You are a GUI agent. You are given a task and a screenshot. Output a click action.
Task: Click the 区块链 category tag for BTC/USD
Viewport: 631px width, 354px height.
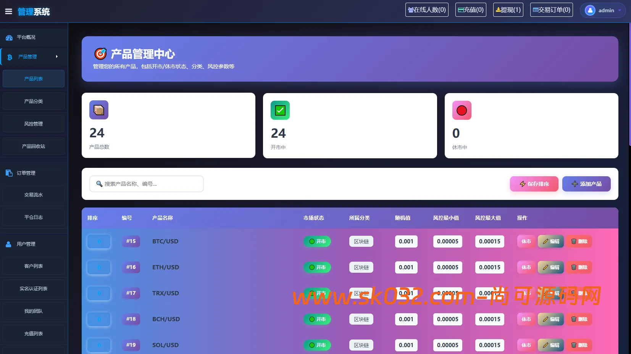point(361,241)
